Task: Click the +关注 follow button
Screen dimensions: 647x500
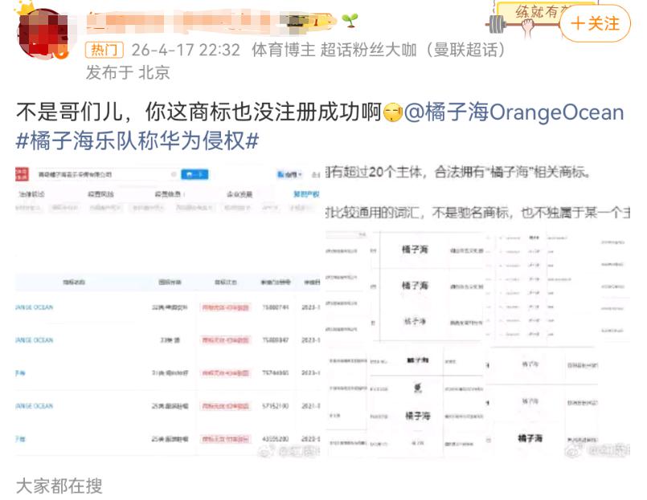Action: point(596,24)
